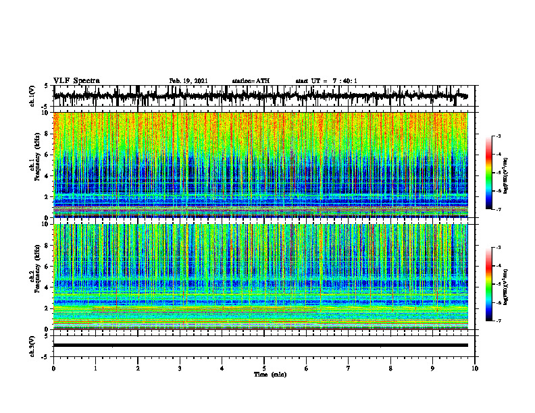535x413 pixels.
Task: Click the time axis tick label 4
Action: coord(222,368)
